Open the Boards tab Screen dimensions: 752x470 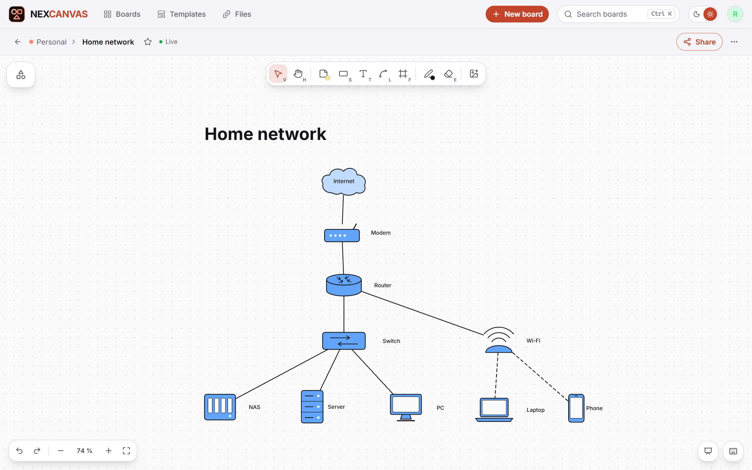click(x=122, y=14)
